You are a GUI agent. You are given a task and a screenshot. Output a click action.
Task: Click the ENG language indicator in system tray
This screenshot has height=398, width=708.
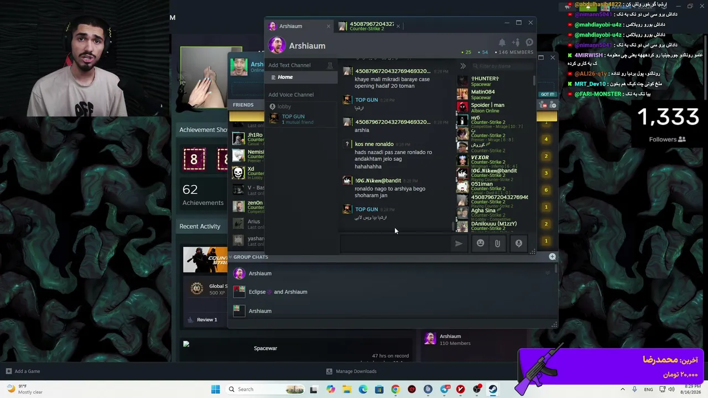(648, 389)
